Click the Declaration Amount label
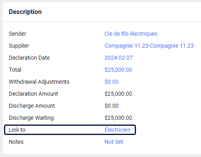 (33, 94)
